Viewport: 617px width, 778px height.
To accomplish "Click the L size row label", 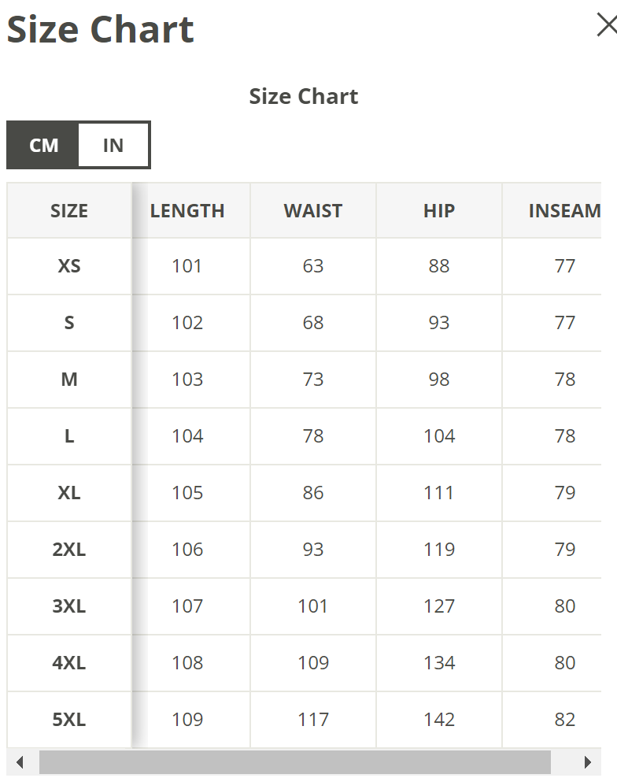I will pos(69,436).
